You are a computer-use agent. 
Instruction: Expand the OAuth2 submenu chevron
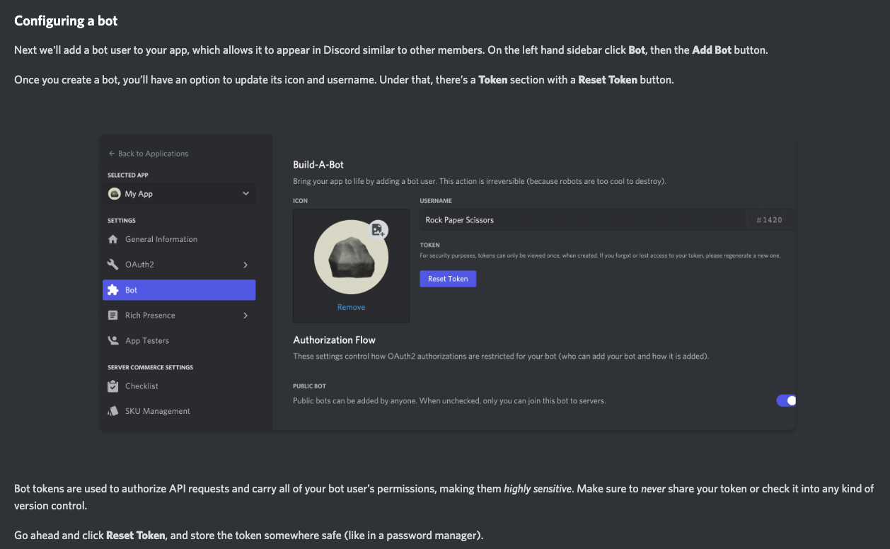245,265
